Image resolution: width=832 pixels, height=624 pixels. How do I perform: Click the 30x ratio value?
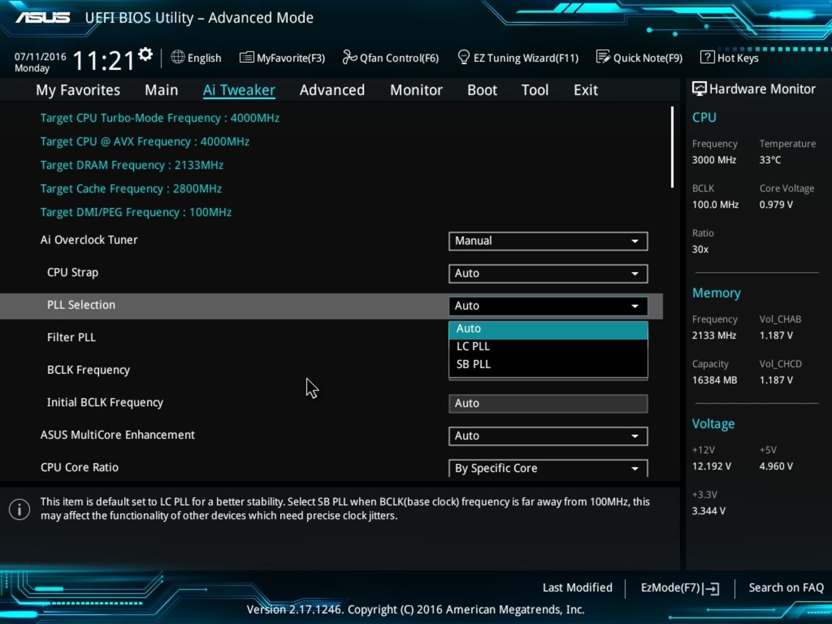click(x=700, y=249)
